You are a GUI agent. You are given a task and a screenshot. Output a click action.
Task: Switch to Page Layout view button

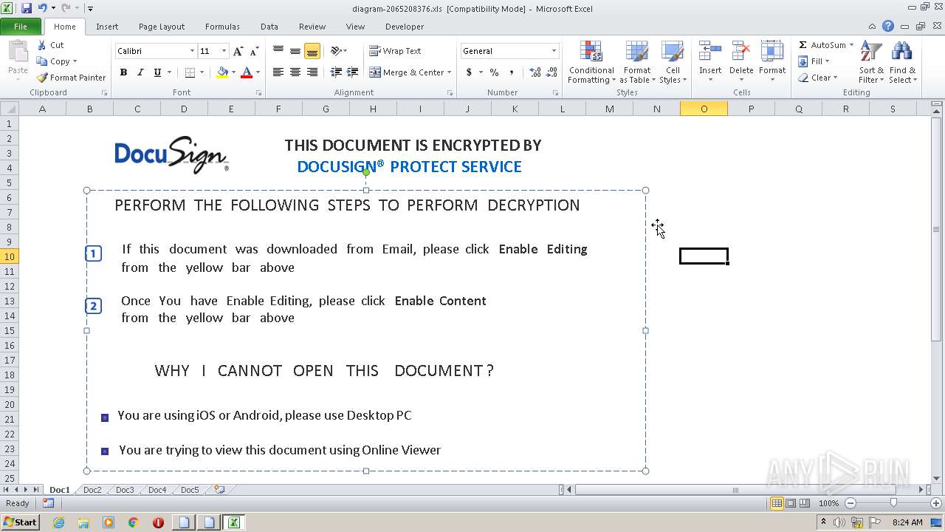(x=791, y=503)
